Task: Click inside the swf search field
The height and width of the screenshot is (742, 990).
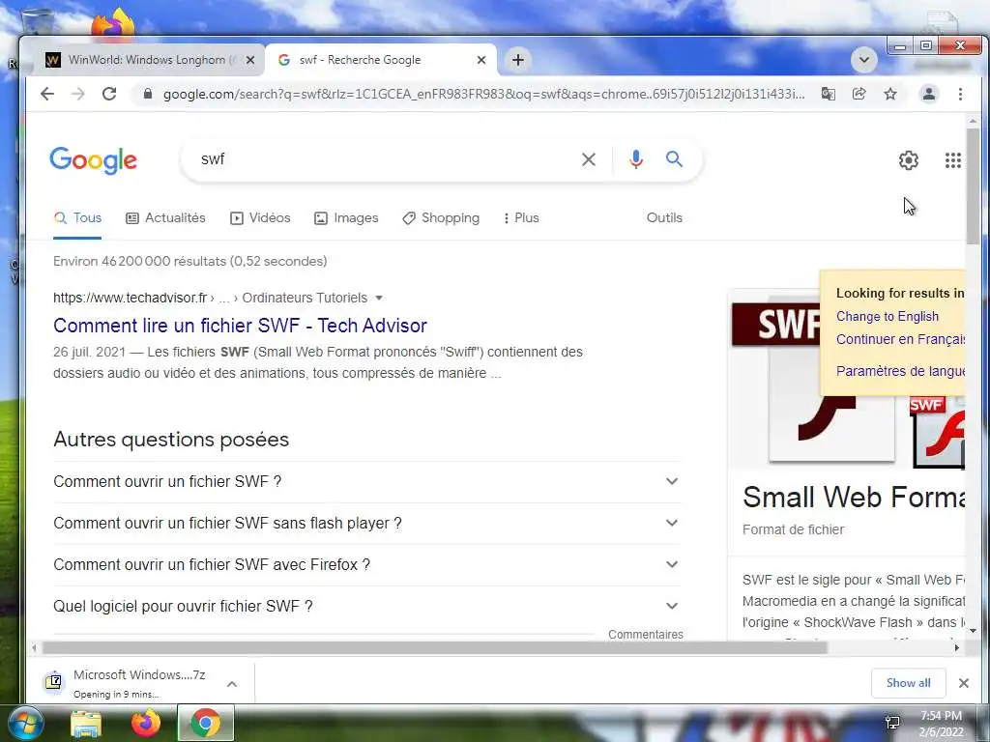Action: click(x=385, y=159)
